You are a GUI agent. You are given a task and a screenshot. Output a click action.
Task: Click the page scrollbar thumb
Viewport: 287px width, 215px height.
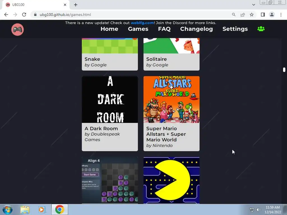(284, 70)
